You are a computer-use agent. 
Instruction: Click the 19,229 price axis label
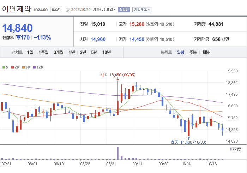pos(232,71)
